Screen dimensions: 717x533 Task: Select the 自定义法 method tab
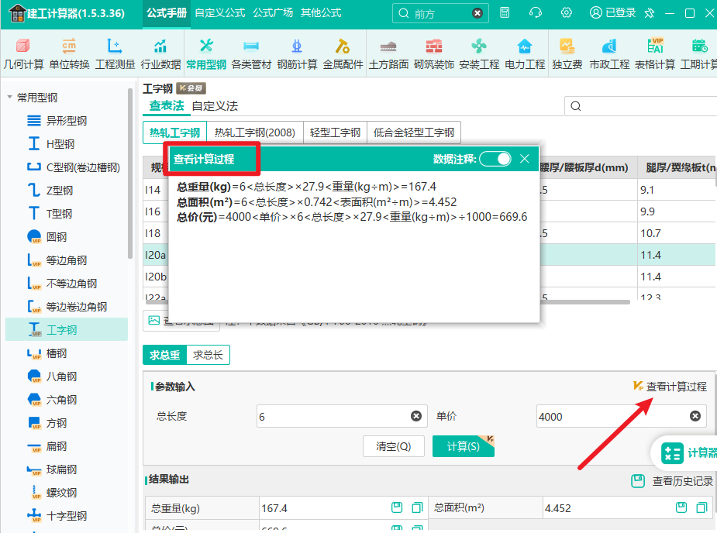(x=215, y=106)
